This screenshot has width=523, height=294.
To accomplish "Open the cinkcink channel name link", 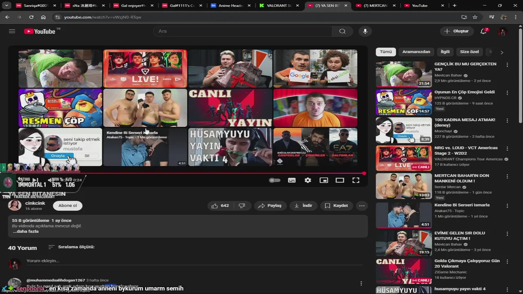I will 35,203.
